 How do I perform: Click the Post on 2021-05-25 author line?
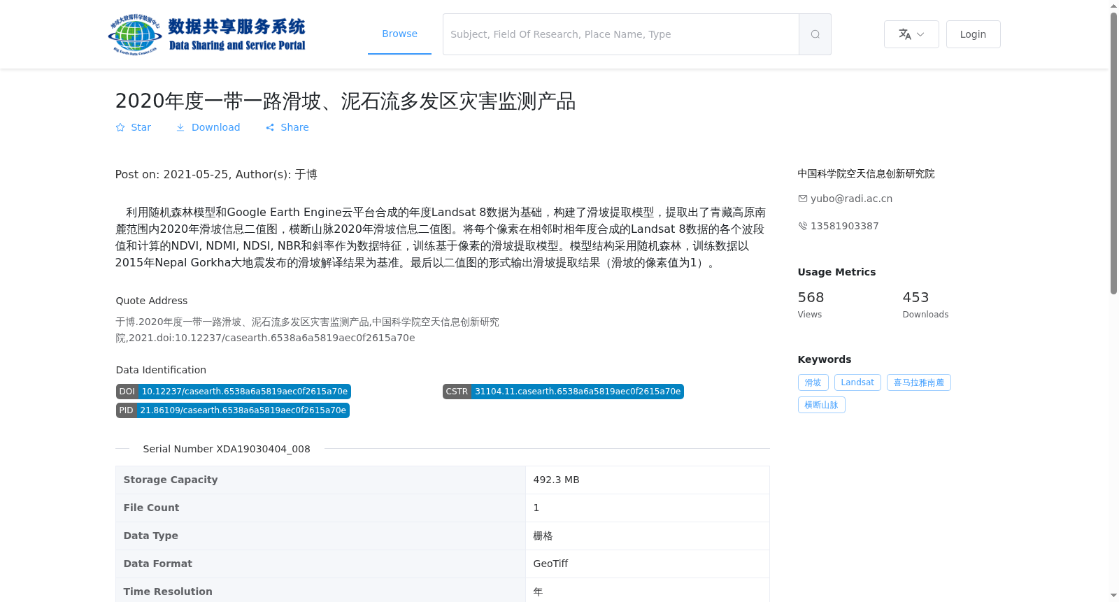(216, 174)
